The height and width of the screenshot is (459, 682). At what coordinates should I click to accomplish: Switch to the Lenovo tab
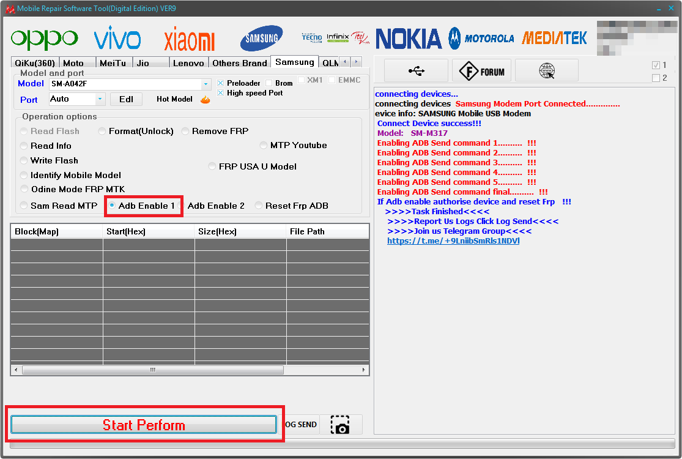[x=188, y=63]
